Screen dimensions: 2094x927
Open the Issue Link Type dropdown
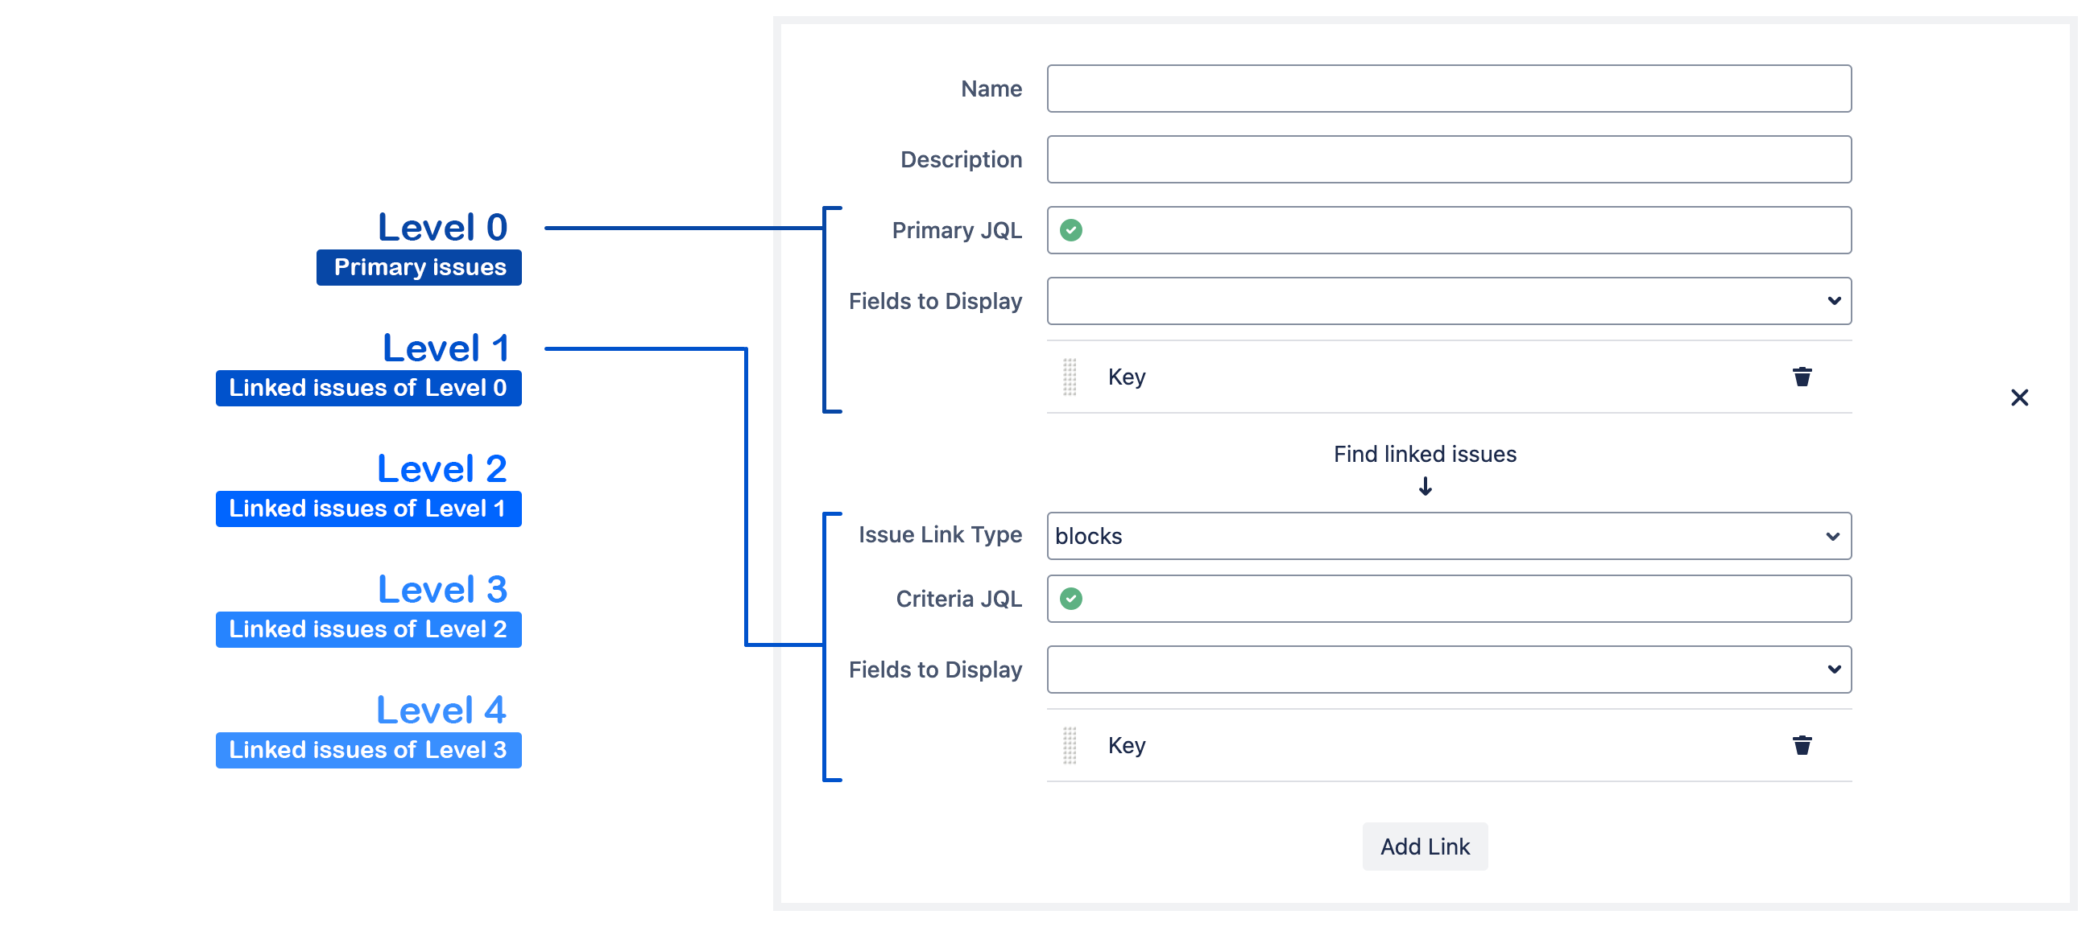tap(1449, 536)
